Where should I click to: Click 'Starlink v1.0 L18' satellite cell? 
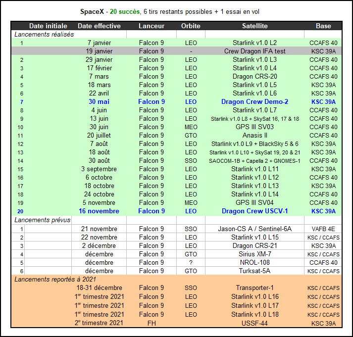pos(255,314)
